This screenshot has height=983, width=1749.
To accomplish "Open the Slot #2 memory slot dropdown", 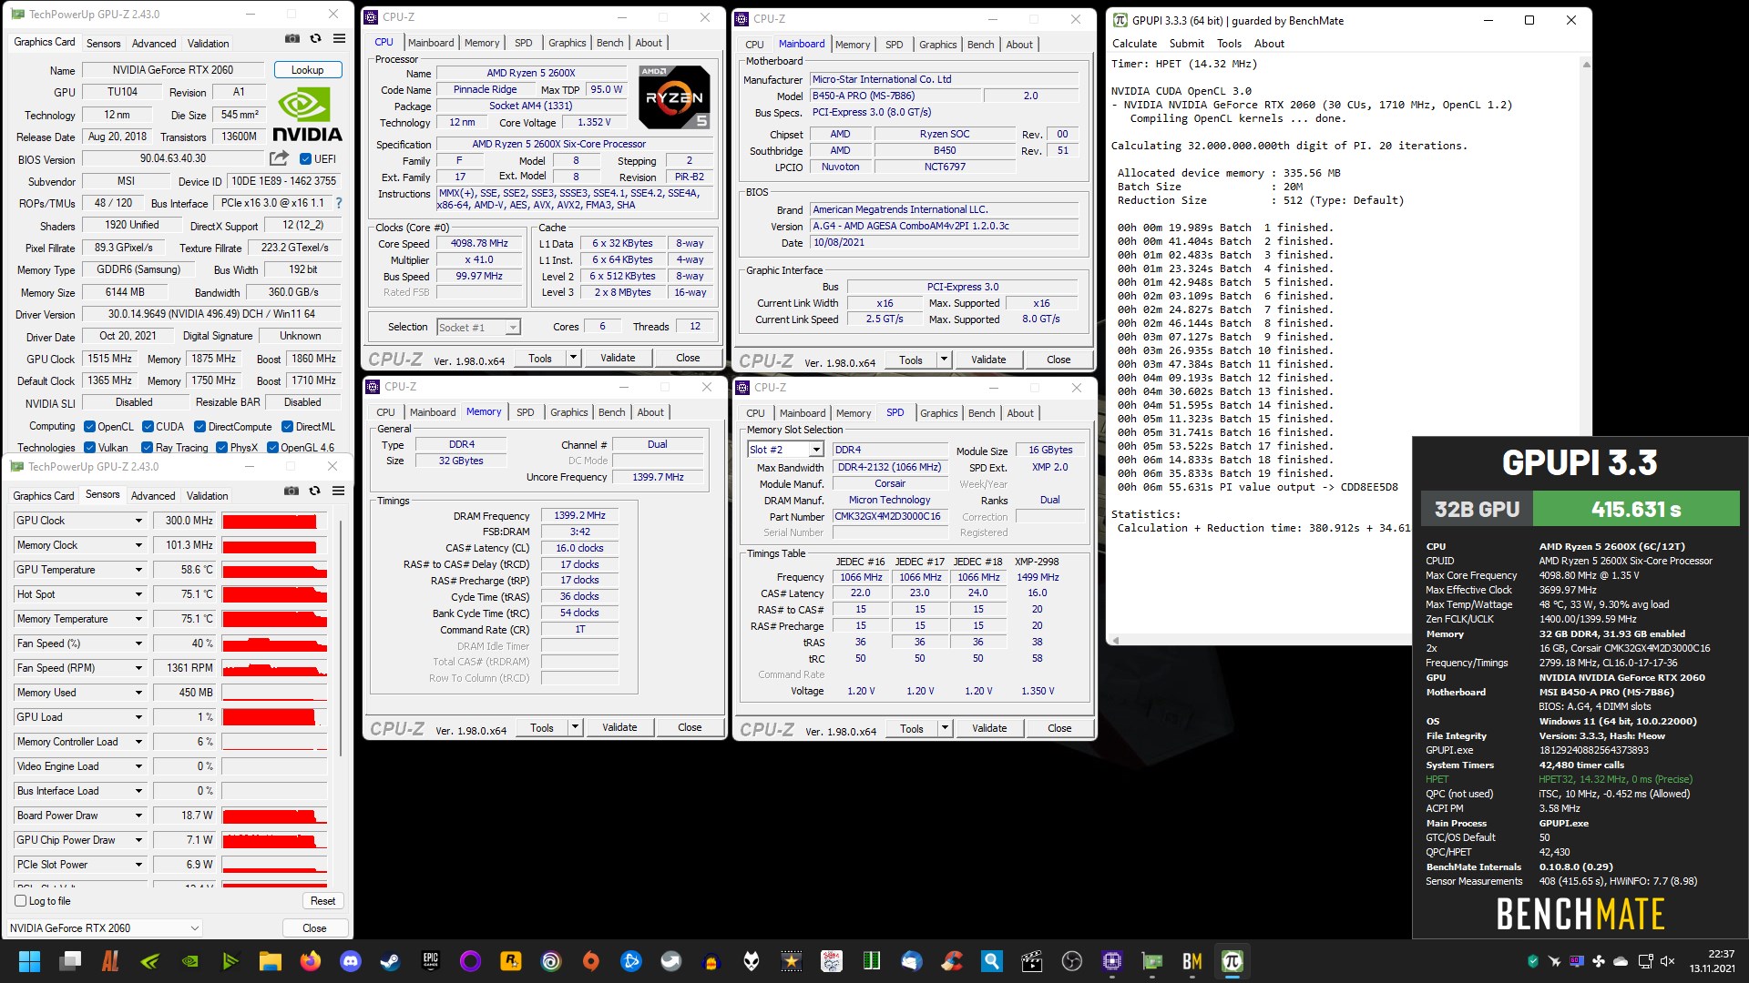I will pos(785,450).
